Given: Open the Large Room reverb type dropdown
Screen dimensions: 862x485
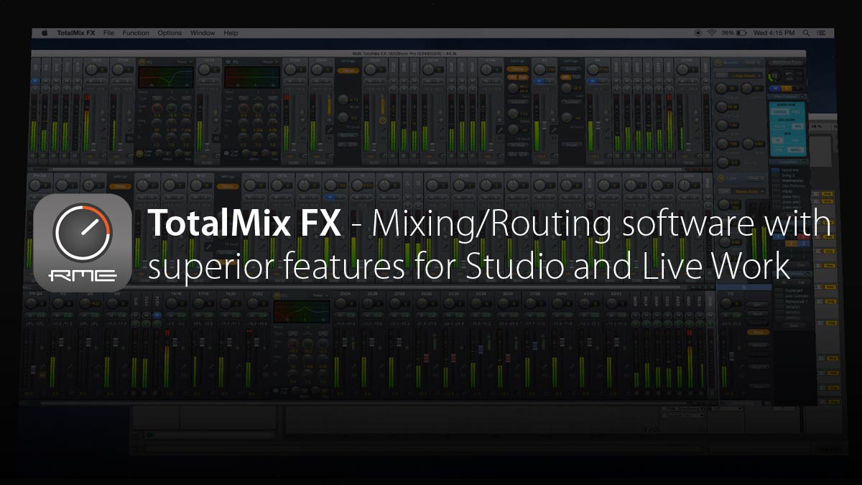Looking at the screenshot, I should click(745, 75).
